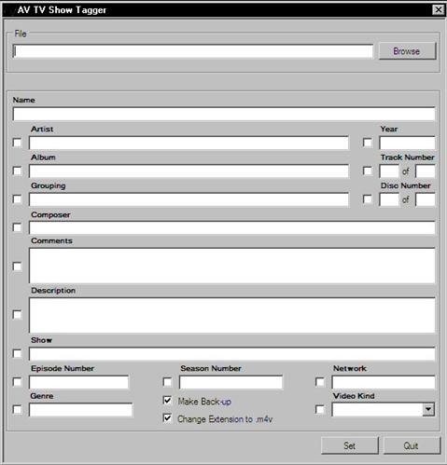Toggle the Track Number checkbox

click(368, 171)
